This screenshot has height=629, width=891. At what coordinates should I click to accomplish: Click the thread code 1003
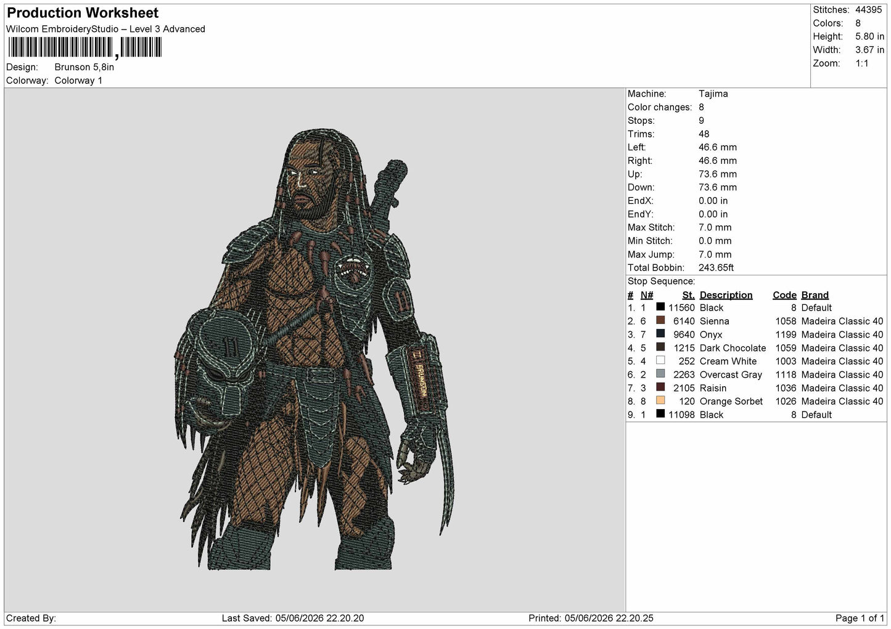tap(786, 361)
